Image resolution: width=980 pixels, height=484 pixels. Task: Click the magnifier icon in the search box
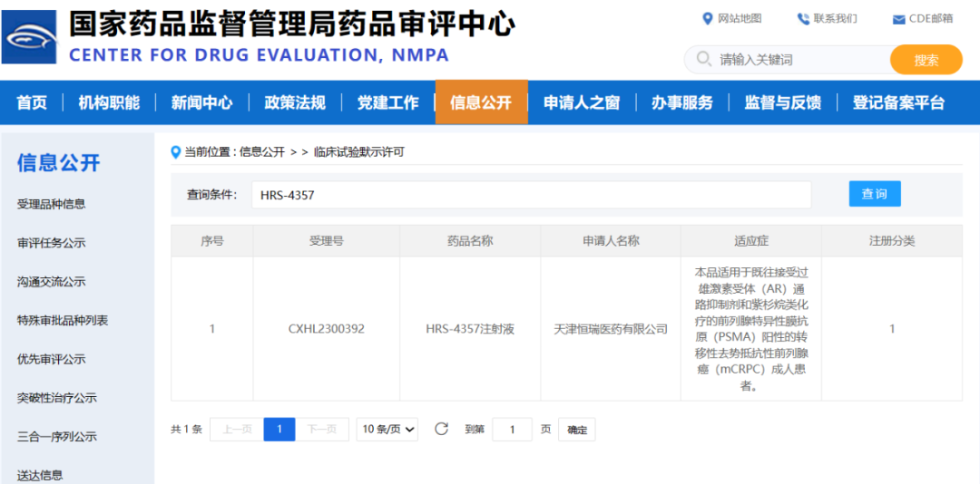point(704,59)
